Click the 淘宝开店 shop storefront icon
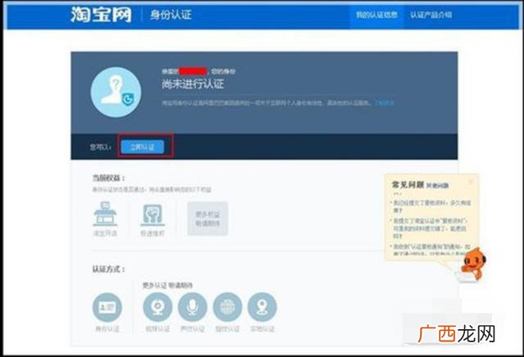The height and width of the screenshot is (357, 524). click(105, 214)
